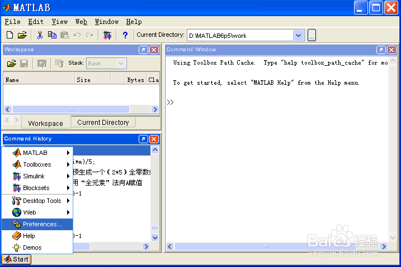Viewport: 401px width, 267px height.
Task: Open the Help menu in the menu bar
Action: tap(134, 22)
